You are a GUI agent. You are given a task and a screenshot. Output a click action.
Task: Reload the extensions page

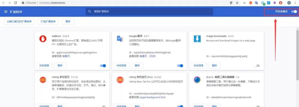tap(16, 3)
